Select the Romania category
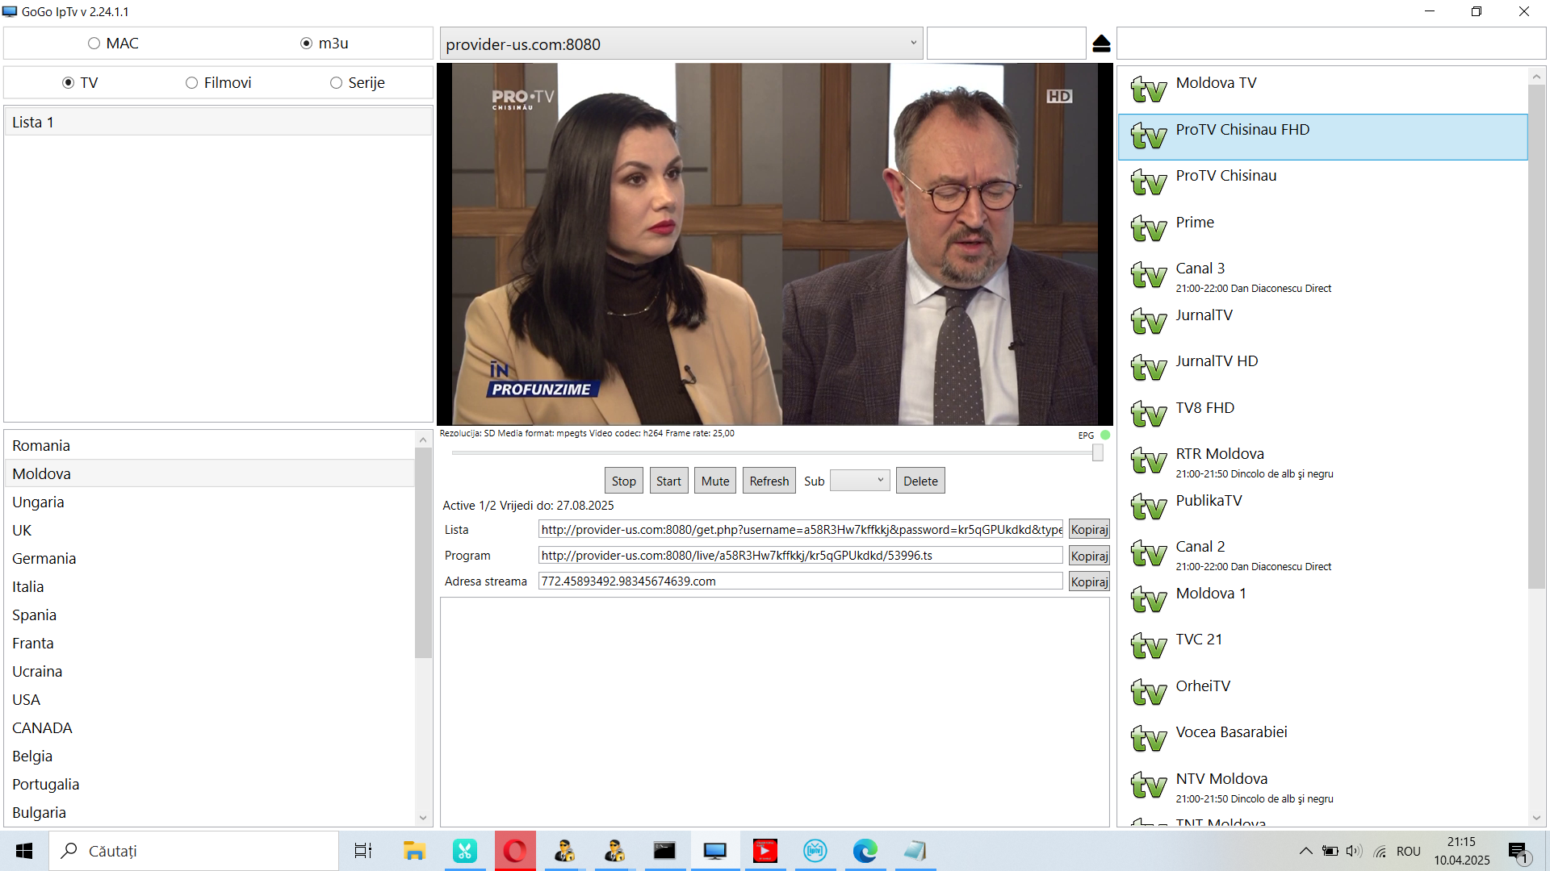 point(210,445)
